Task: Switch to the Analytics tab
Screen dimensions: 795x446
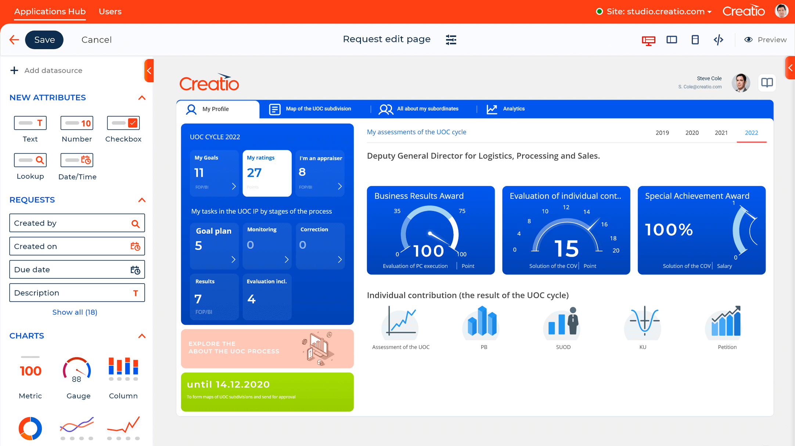Action: (513, 109)
